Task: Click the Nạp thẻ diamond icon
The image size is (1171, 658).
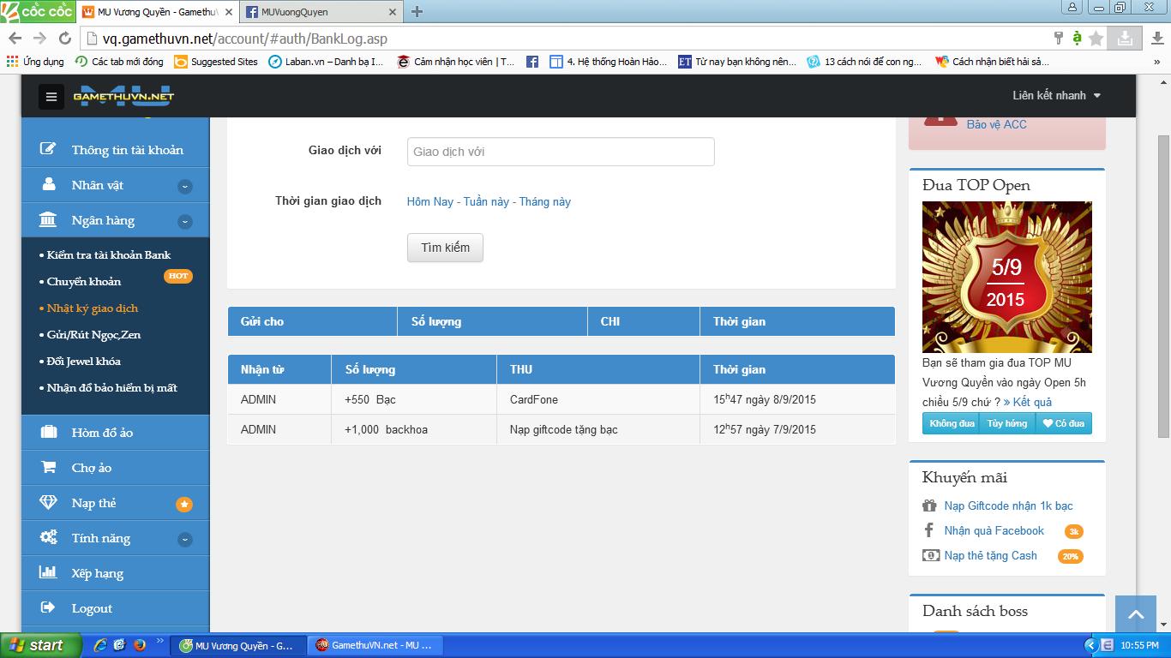Action: [x=49, y=503]
